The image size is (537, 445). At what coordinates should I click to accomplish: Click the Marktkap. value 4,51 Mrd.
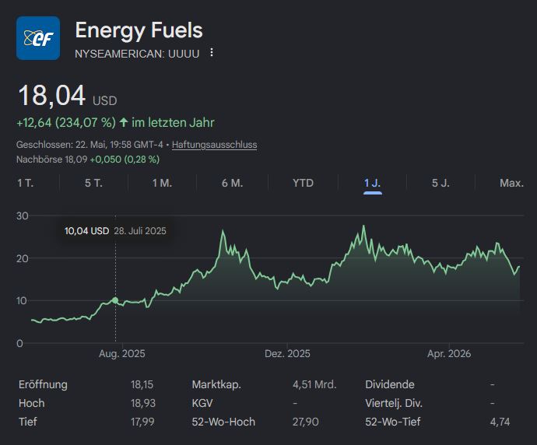[x=314, y=384]
